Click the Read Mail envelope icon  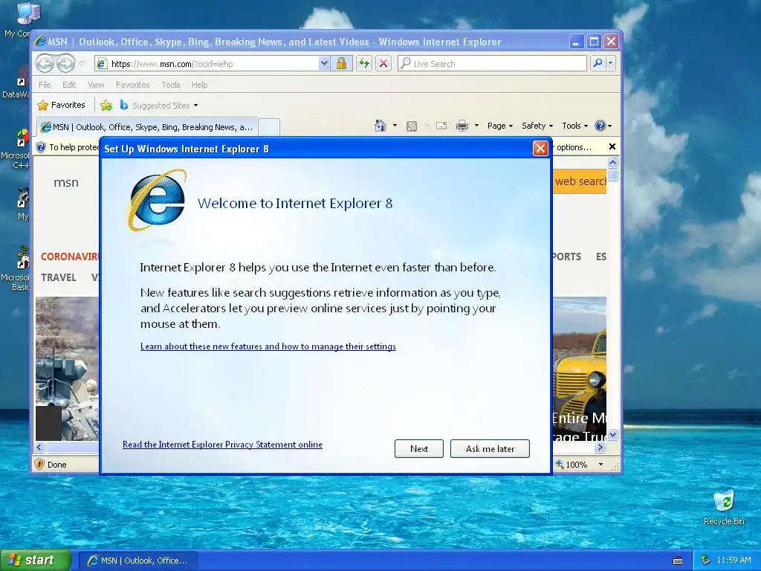[x=441, y=126]
